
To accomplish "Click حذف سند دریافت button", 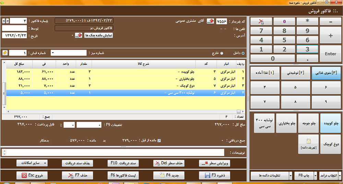I will point(78,163).
